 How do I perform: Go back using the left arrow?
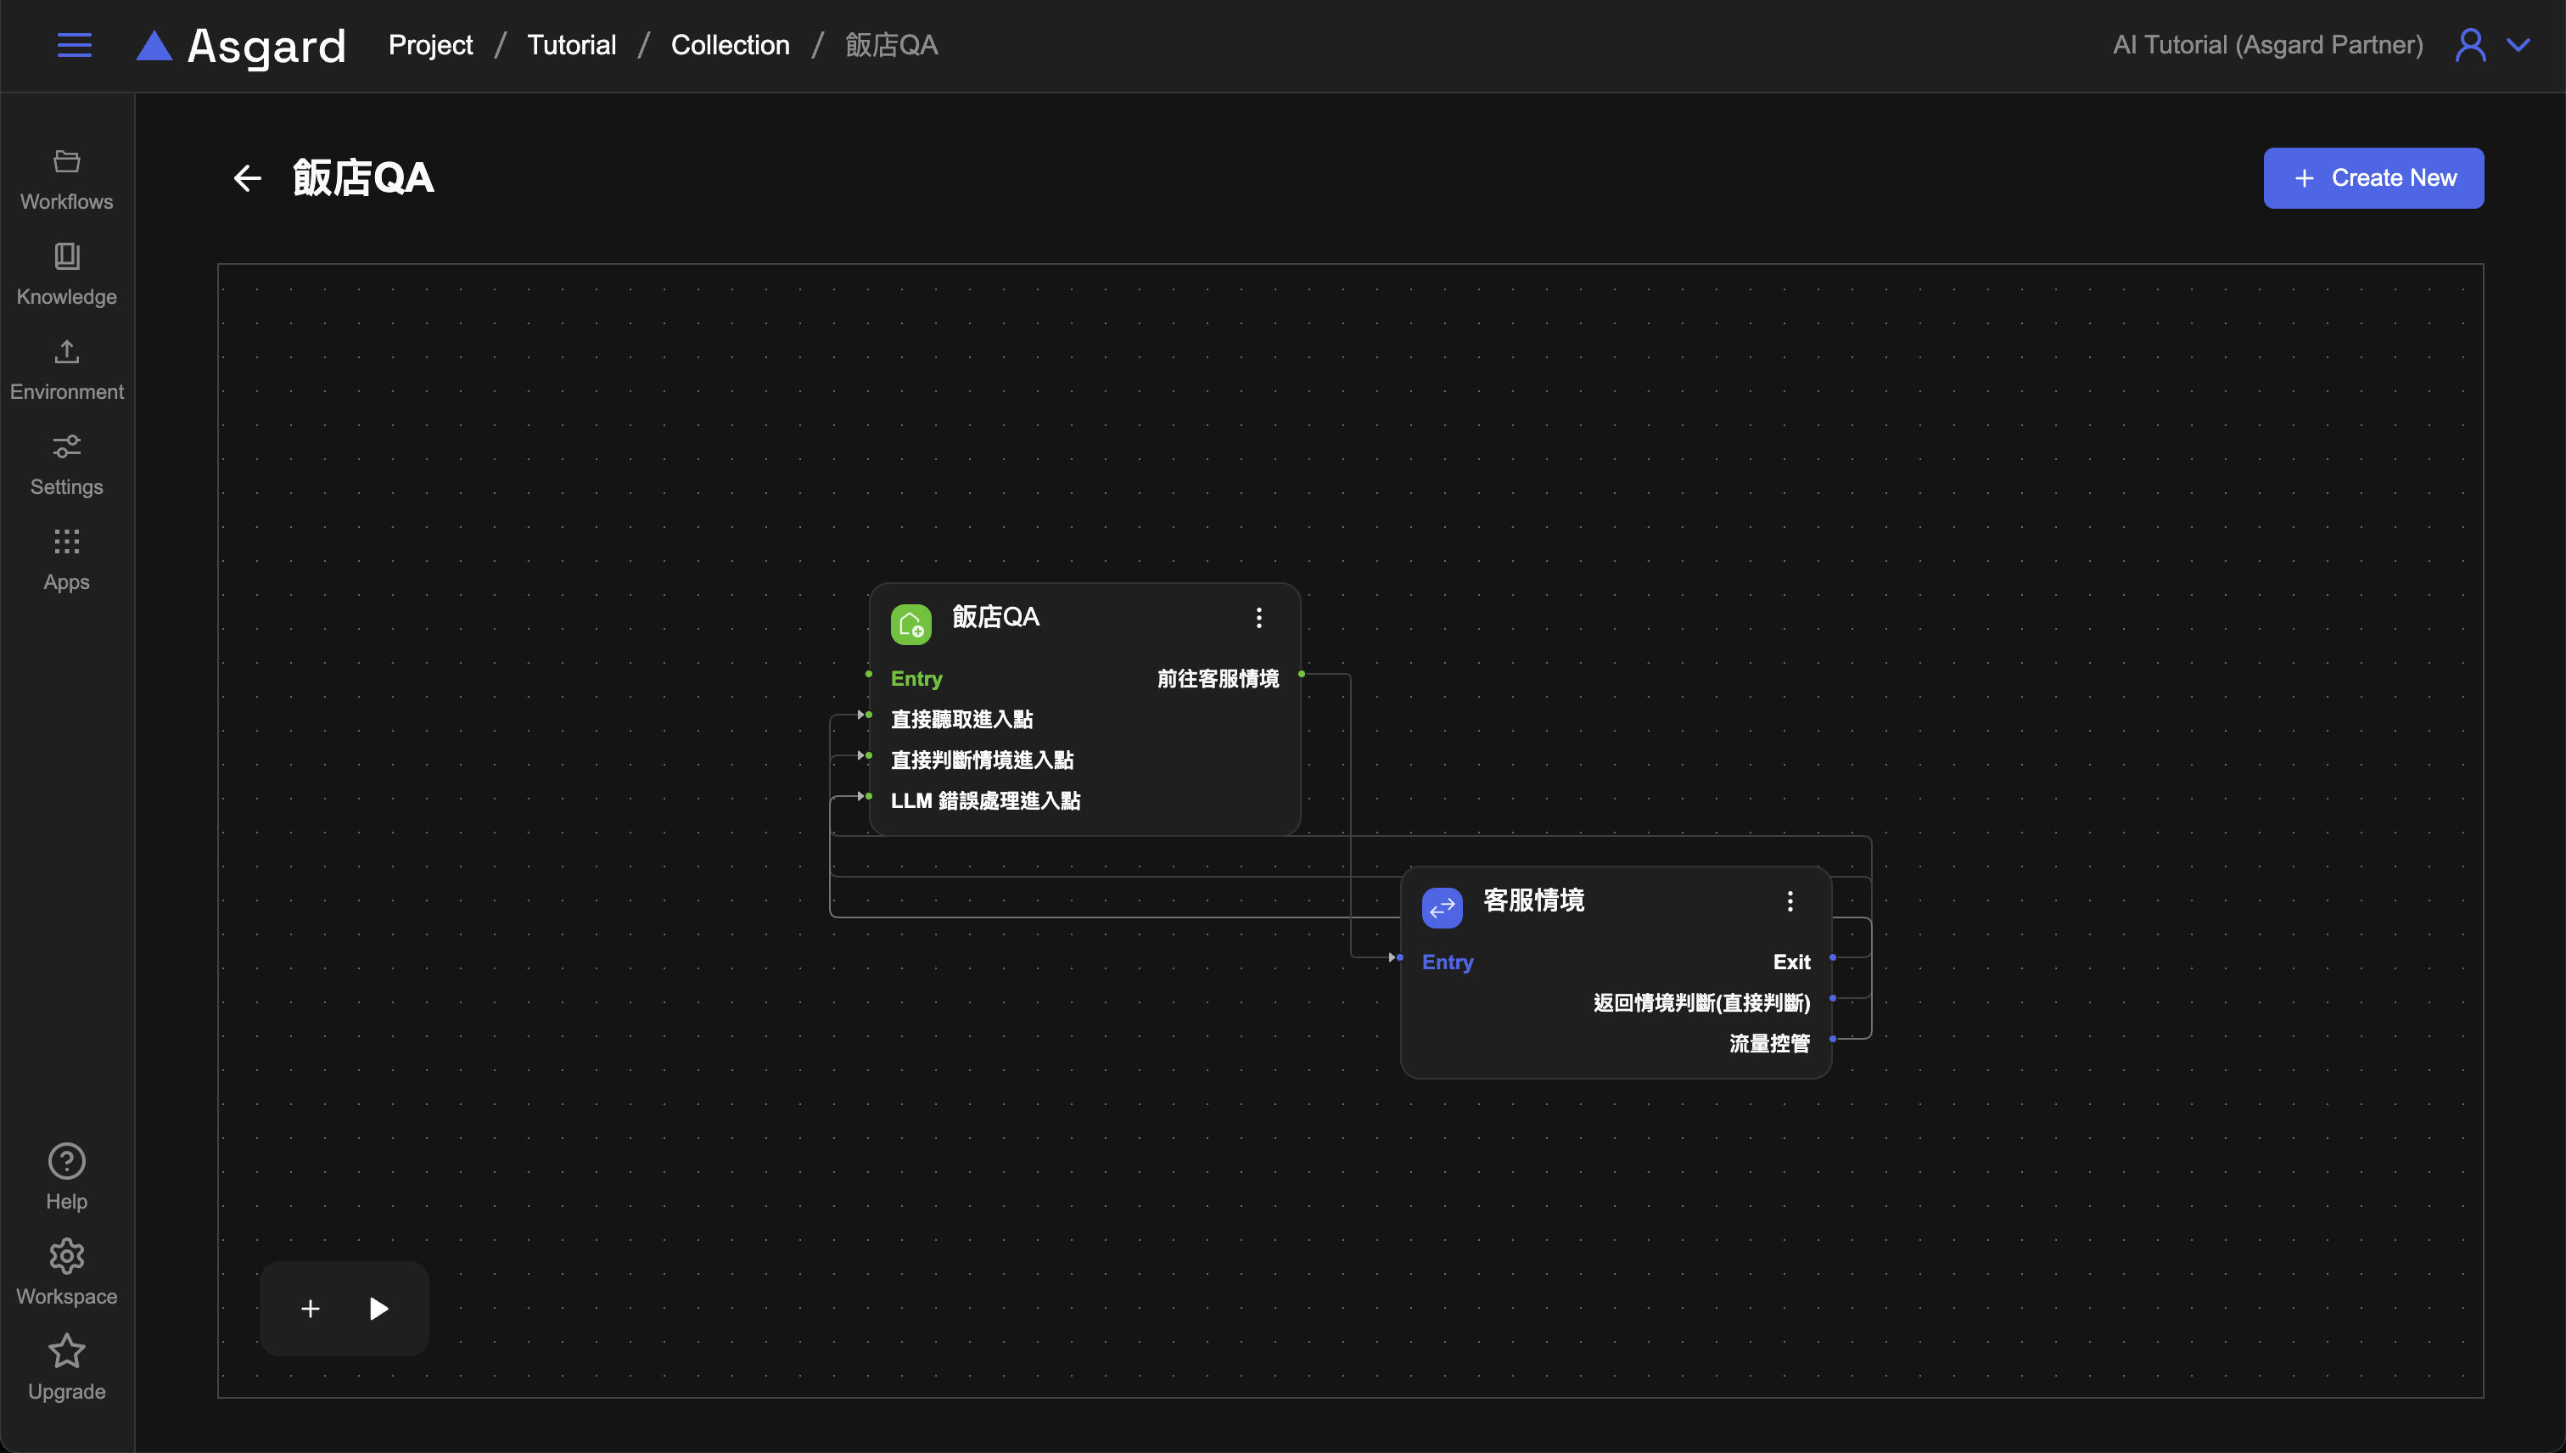click(246, 177)
